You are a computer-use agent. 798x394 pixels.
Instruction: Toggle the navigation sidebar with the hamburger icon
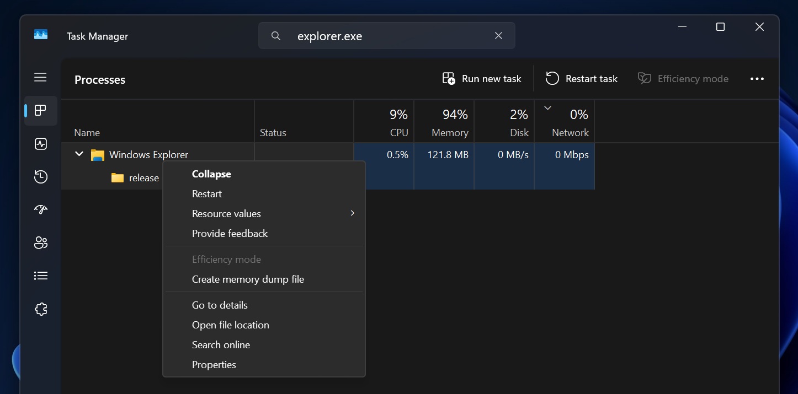(x=40, y=77)
